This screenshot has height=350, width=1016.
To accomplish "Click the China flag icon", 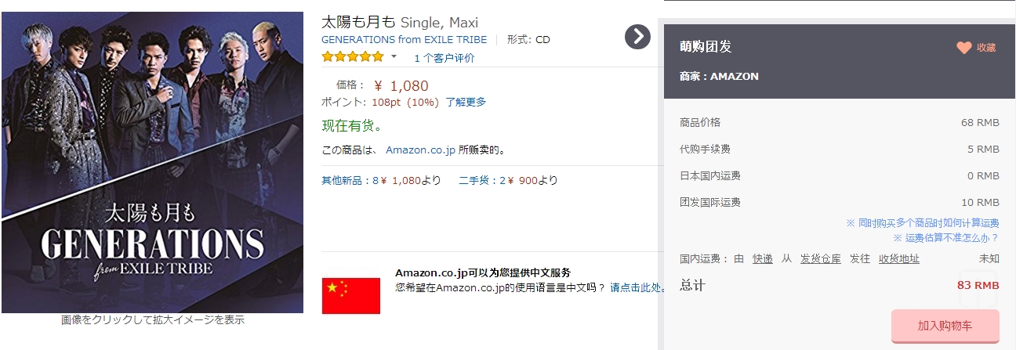I will pyautogui.click(x=351, y=295).
